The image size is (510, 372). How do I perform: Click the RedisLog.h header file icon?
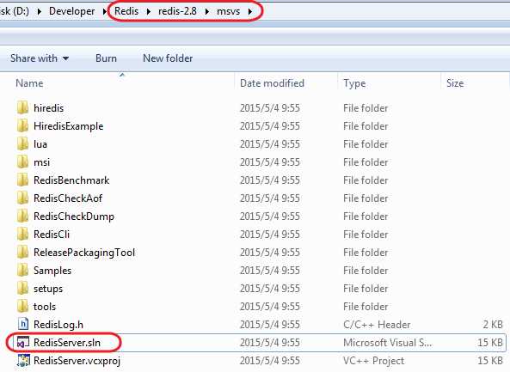[x=22, y=325]
